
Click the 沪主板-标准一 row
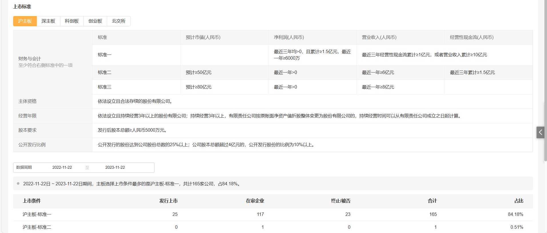pyautogui.click(x=273, y=214)
